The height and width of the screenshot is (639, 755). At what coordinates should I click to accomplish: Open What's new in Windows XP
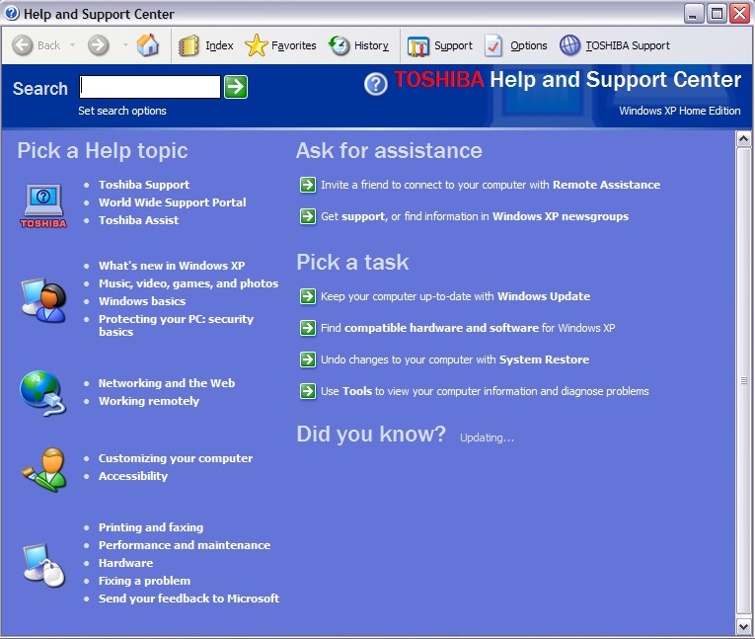172,266
